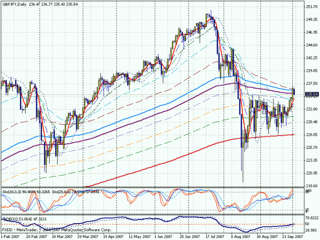This screenshot has width=320, height=240.
Task: Click the 244.60 price axis label
Action: point(312,45)
